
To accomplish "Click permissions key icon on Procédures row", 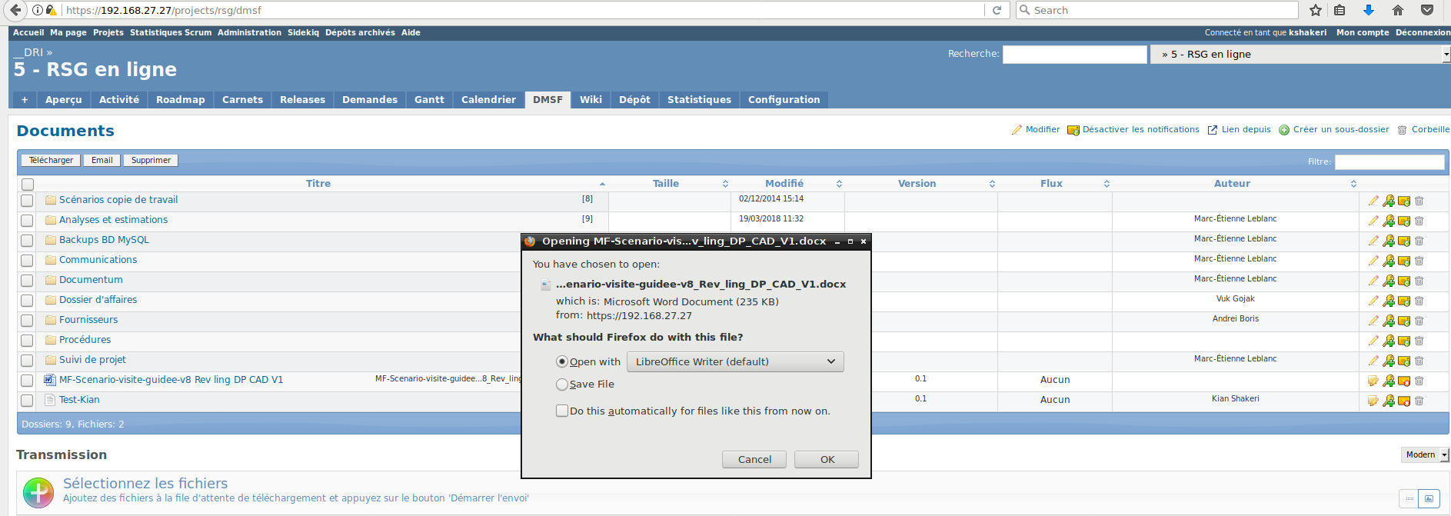I will click(x=1389, y=341).
